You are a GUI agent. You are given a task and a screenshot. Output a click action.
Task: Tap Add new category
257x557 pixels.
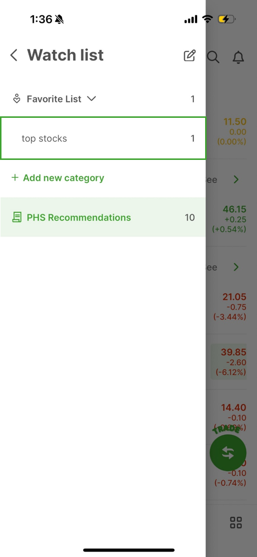click(x=63, y=178)
